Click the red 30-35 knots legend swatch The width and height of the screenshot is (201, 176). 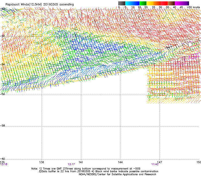tap(164, 3)
